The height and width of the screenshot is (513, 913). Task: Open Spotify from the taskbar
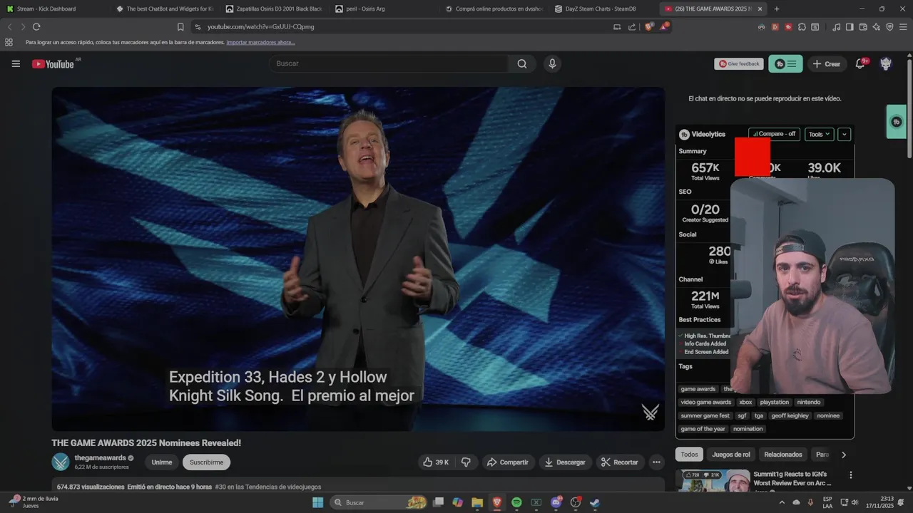tap(516, 502)
